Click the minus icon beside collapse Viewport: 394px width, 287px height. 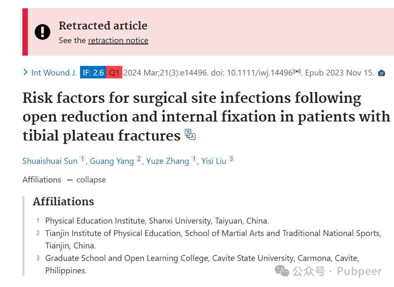click(x=70, y=180)
